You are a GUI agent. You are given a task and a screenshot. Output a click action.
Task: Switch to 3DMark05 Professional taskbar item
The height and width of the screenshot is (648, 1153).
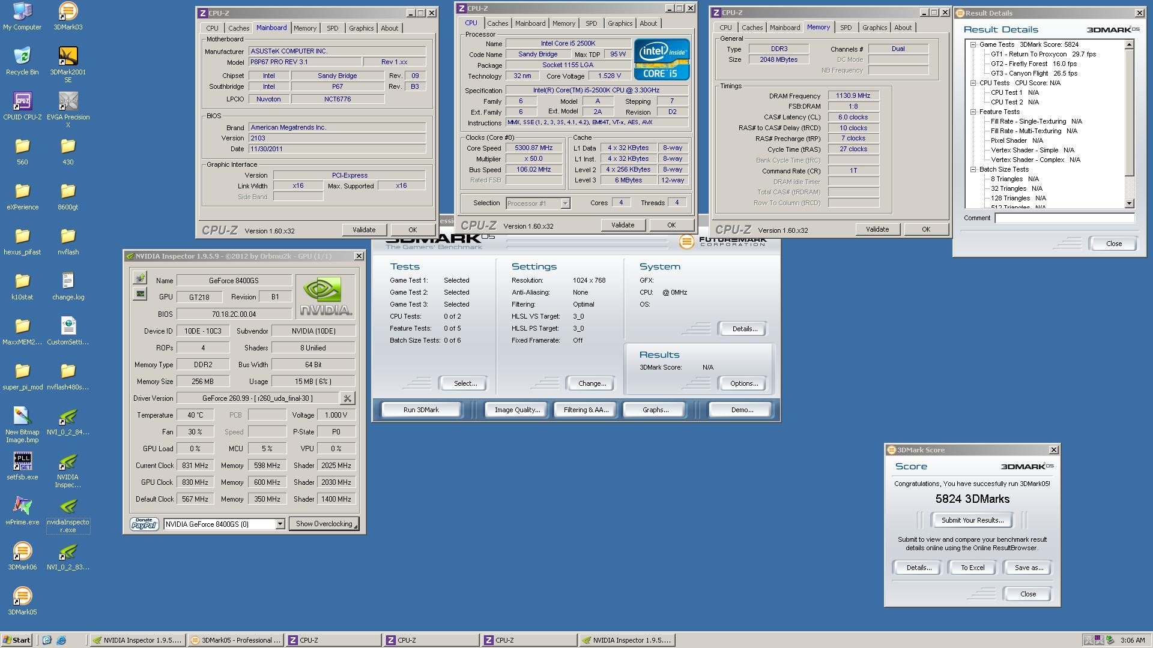(235, 640)
